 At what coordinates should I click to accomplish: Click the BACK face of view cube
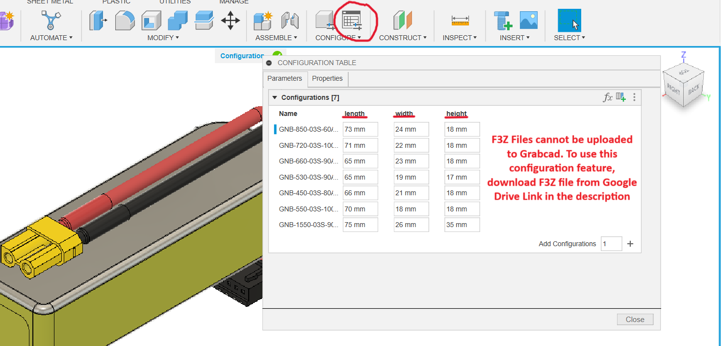tap(694, 89)
